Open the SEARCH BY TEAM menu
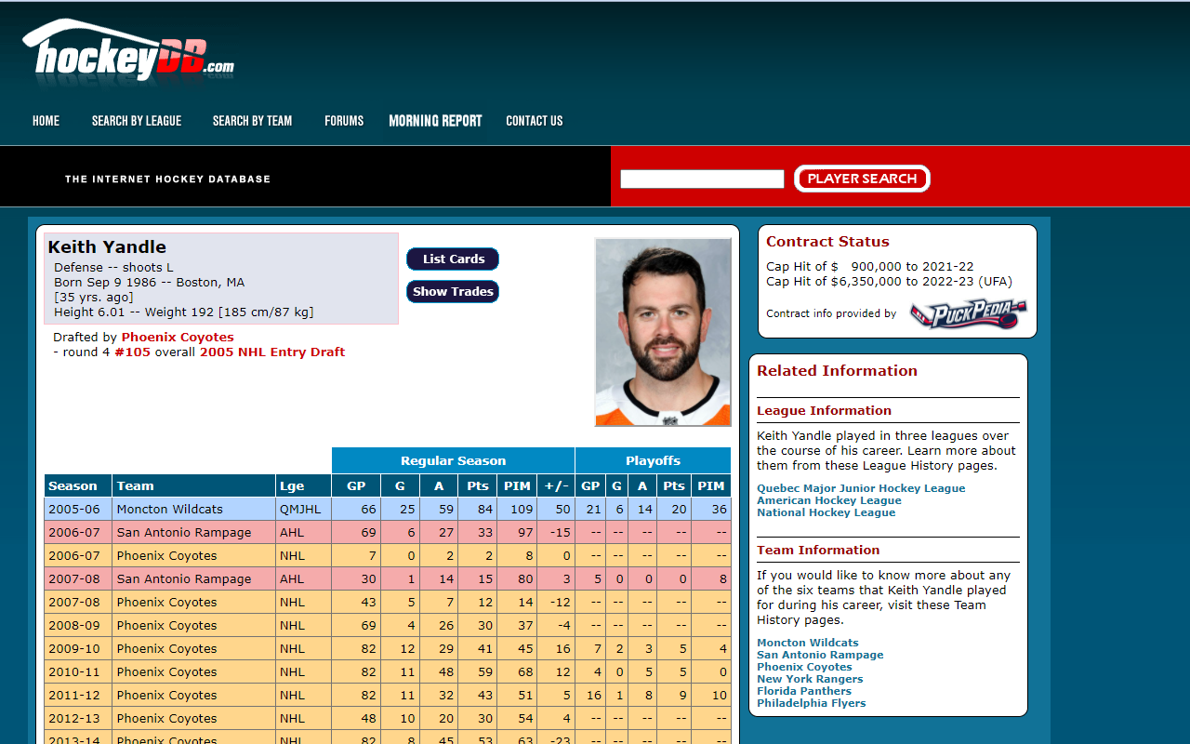The width and height of the screenshot is (1190, 744). point(252,121)
